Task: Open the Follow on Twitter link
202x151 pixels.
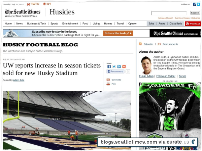Action: [166, 76]
